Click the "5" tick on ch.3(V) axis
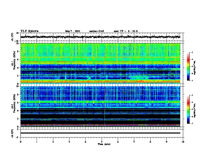This screenshot has width=206, height=159. (x=18, y=129)
